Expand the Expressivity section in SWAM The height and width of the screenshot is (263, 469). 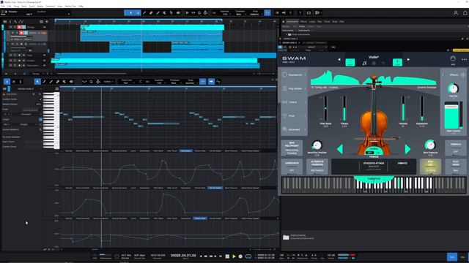(x=295, y=75)
